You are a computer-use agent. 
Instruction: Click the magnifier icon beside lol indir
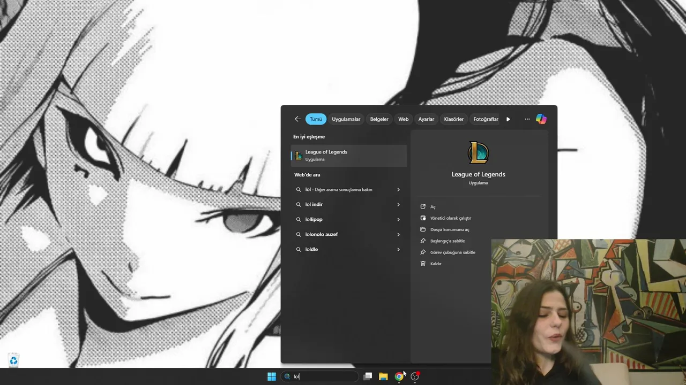pyautogui.click(x=299, y=204)
